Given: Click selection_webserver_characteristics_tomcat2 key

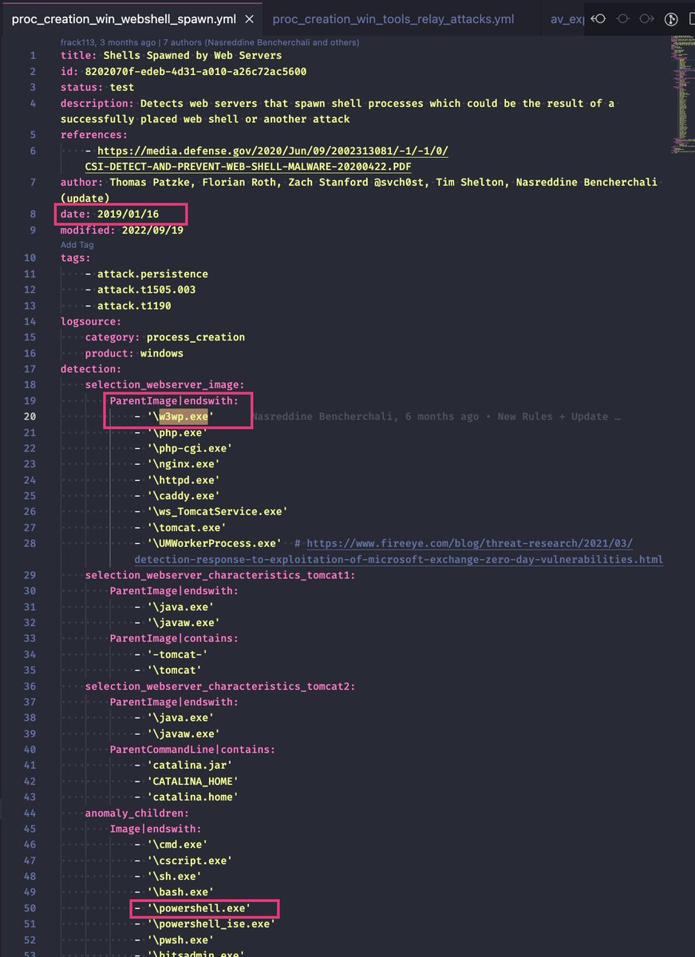Looking at the screenshot, I should 220,686.
